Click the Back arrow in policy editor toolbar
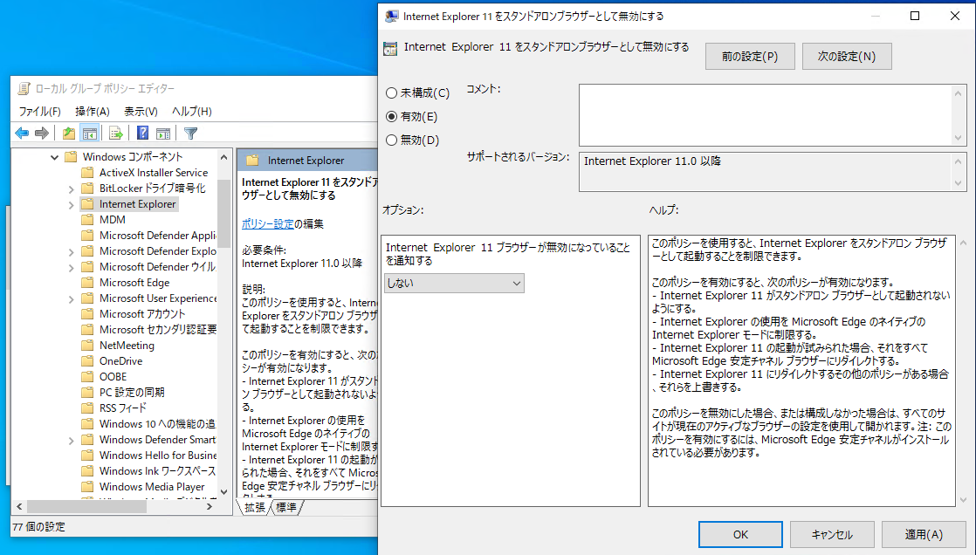This screenshot has width=976, height=555. coord(22,134)
